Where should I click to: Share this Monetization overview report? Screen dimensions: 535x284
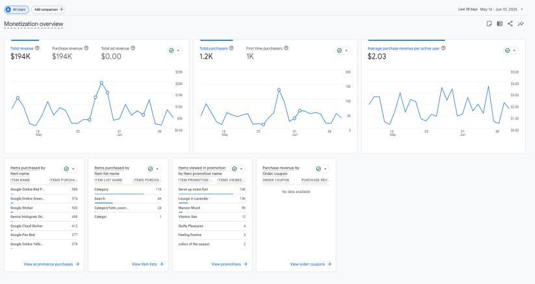click(510, 23)
